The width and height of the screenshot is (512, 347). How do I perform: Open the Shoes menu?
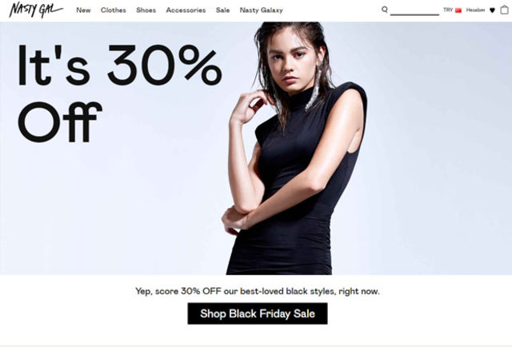pyautogui.click(x=146, y=10)
